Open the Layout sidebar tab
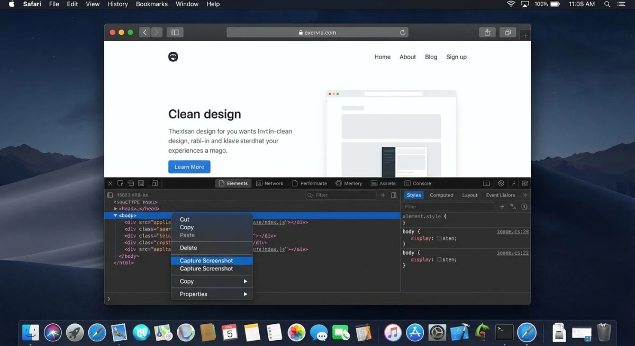 pos(470,195)
